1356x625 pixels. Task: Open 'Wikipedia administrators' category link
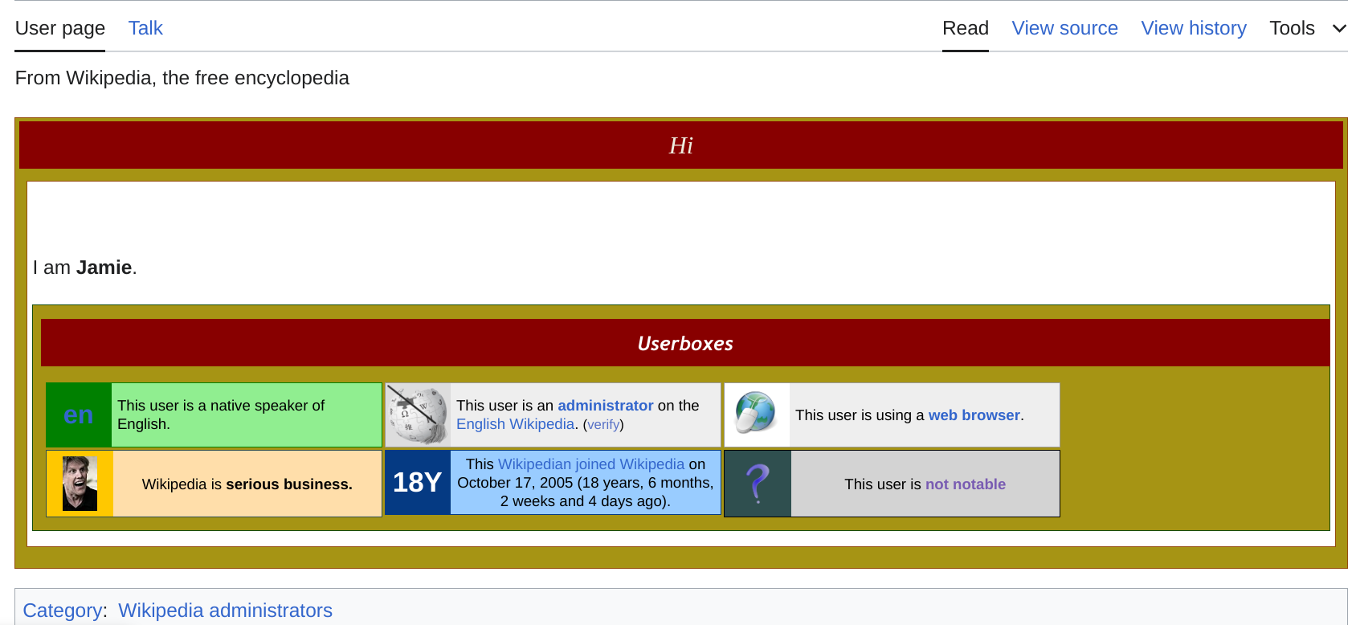coord(226,611)
